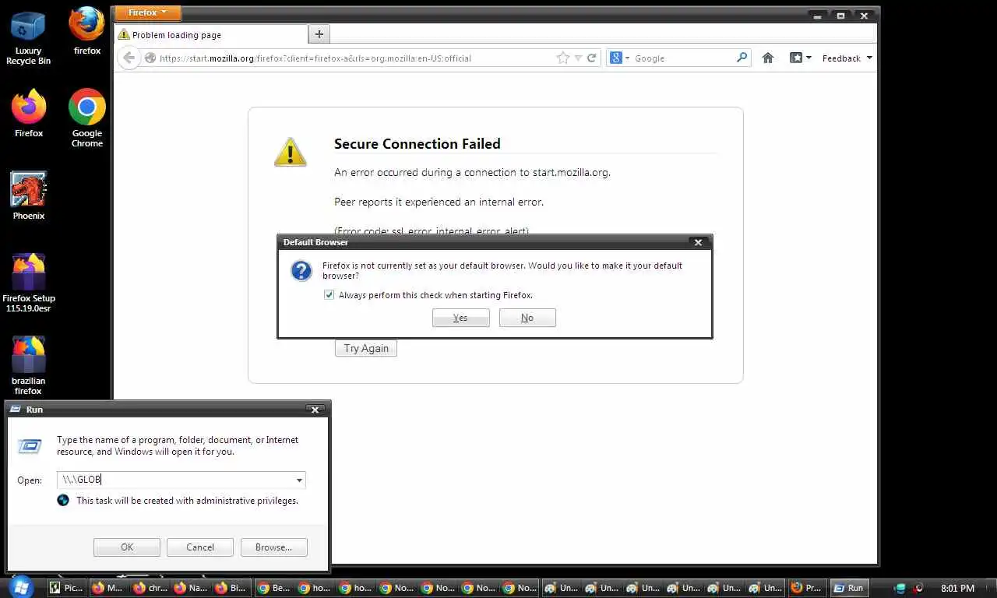997x598 pixels.
Task: Open the lowercase 'firefox' desktop shortcut
Action: (87, 32)
